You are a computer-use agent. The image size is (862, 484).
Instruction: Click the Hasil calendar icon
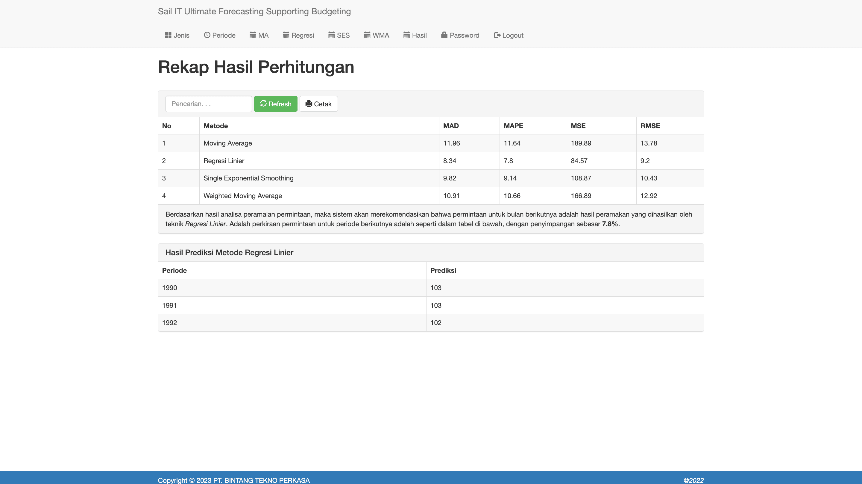coord(406,35)
